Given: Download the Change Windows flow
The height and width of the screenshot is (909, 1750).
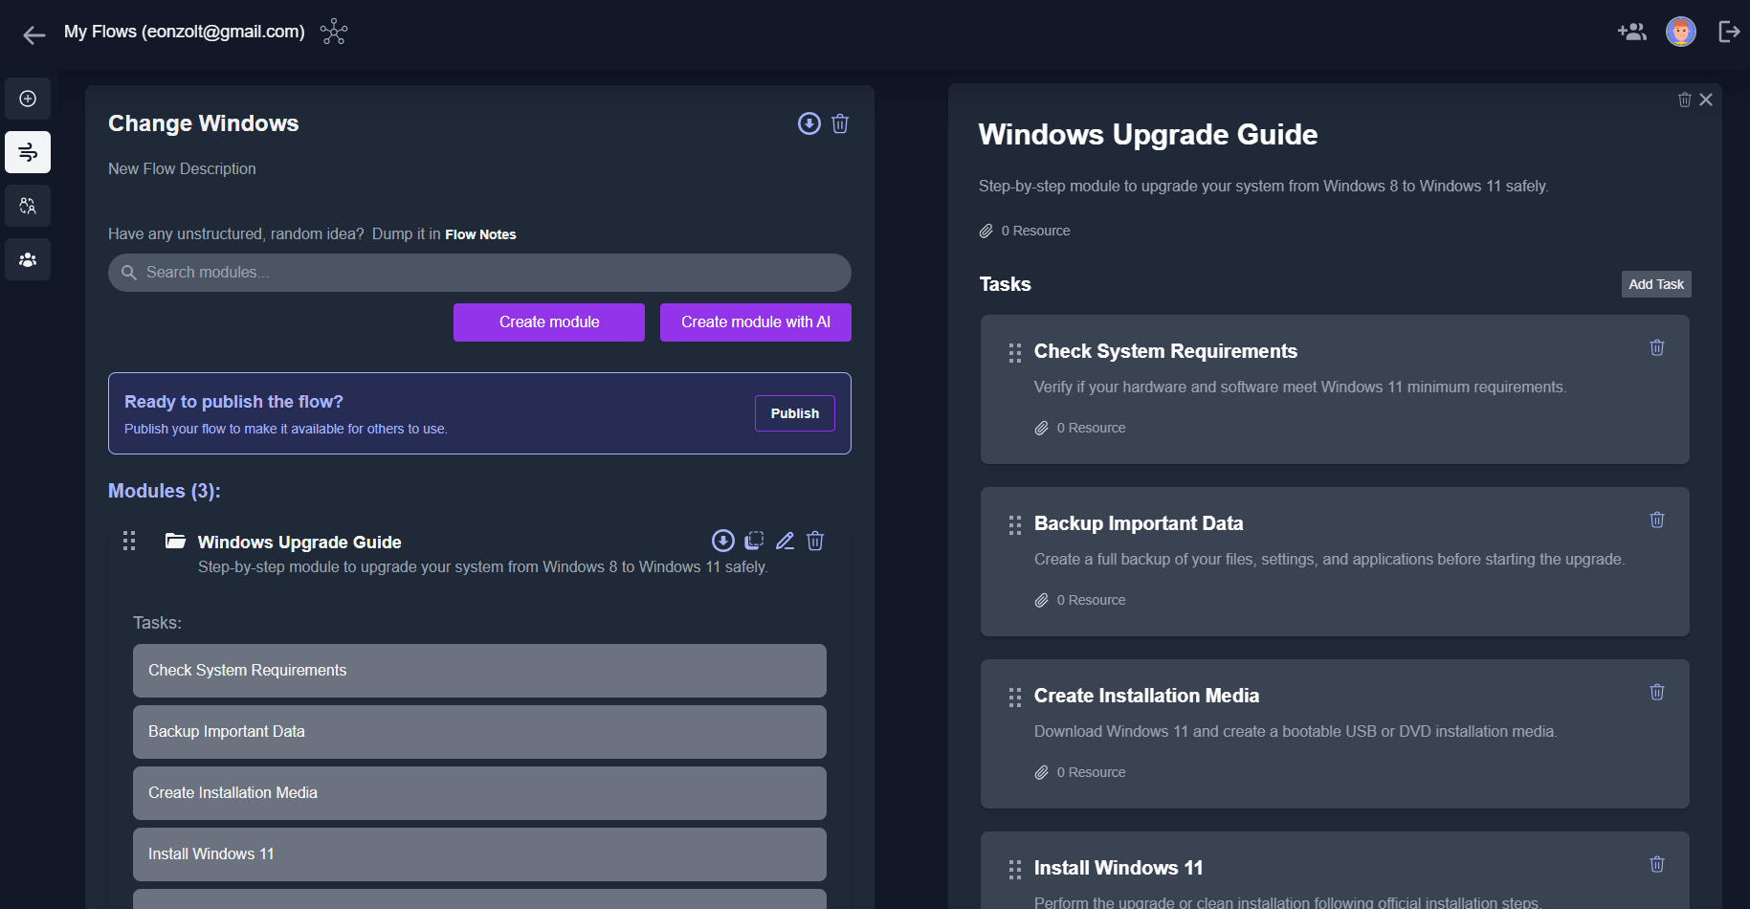Looking at the screenshot, I should 809,123.
